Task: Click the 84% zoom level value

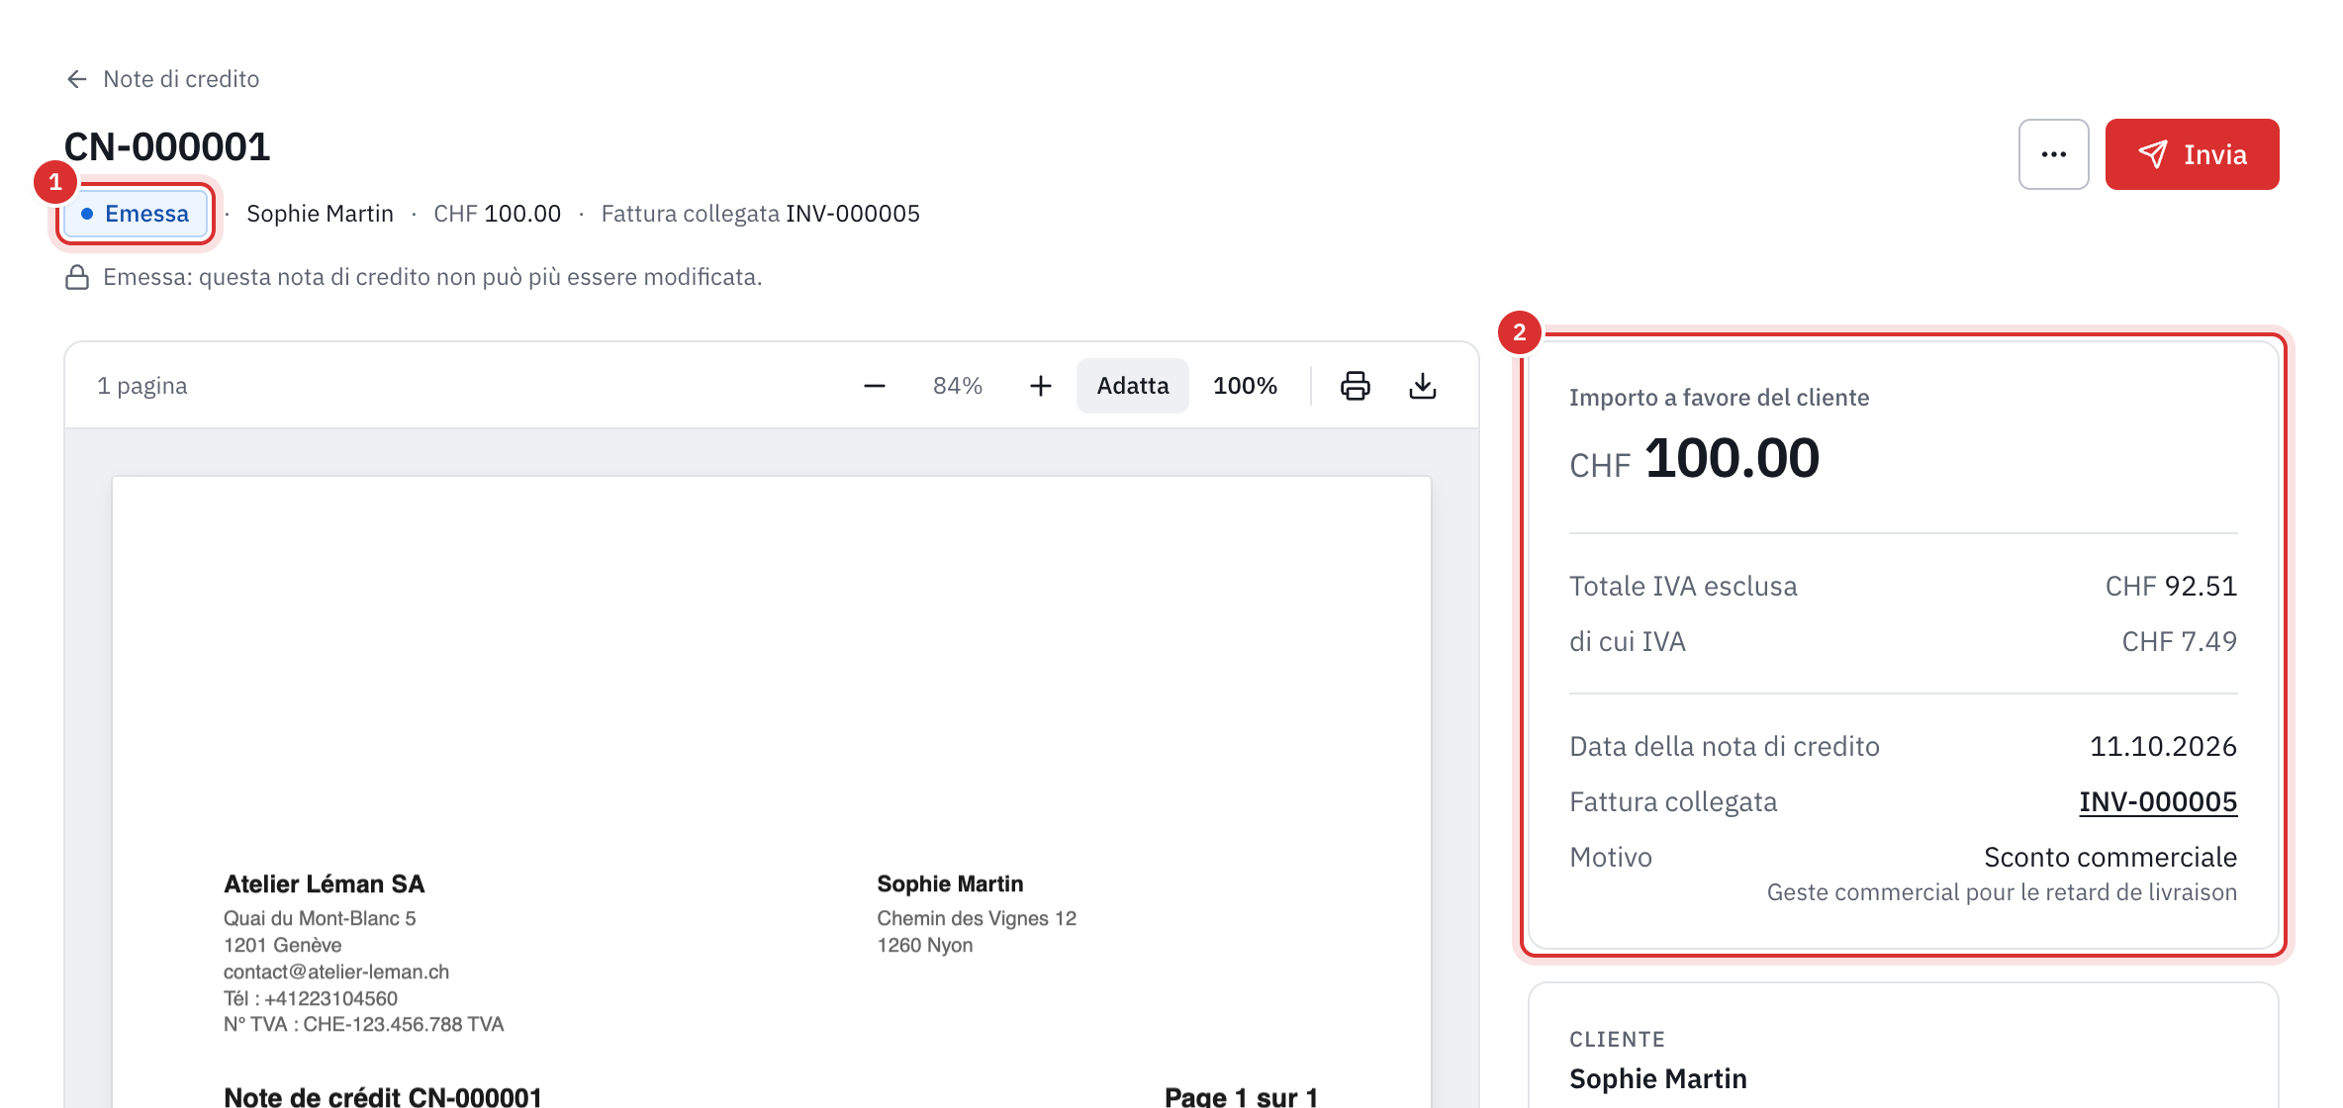Action: pyautogui.click(x=957, y=386)
